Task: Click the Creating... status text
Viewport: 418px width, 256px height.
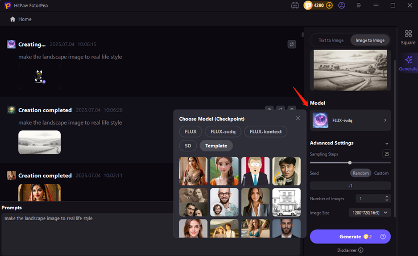Action: click(32, 44)
